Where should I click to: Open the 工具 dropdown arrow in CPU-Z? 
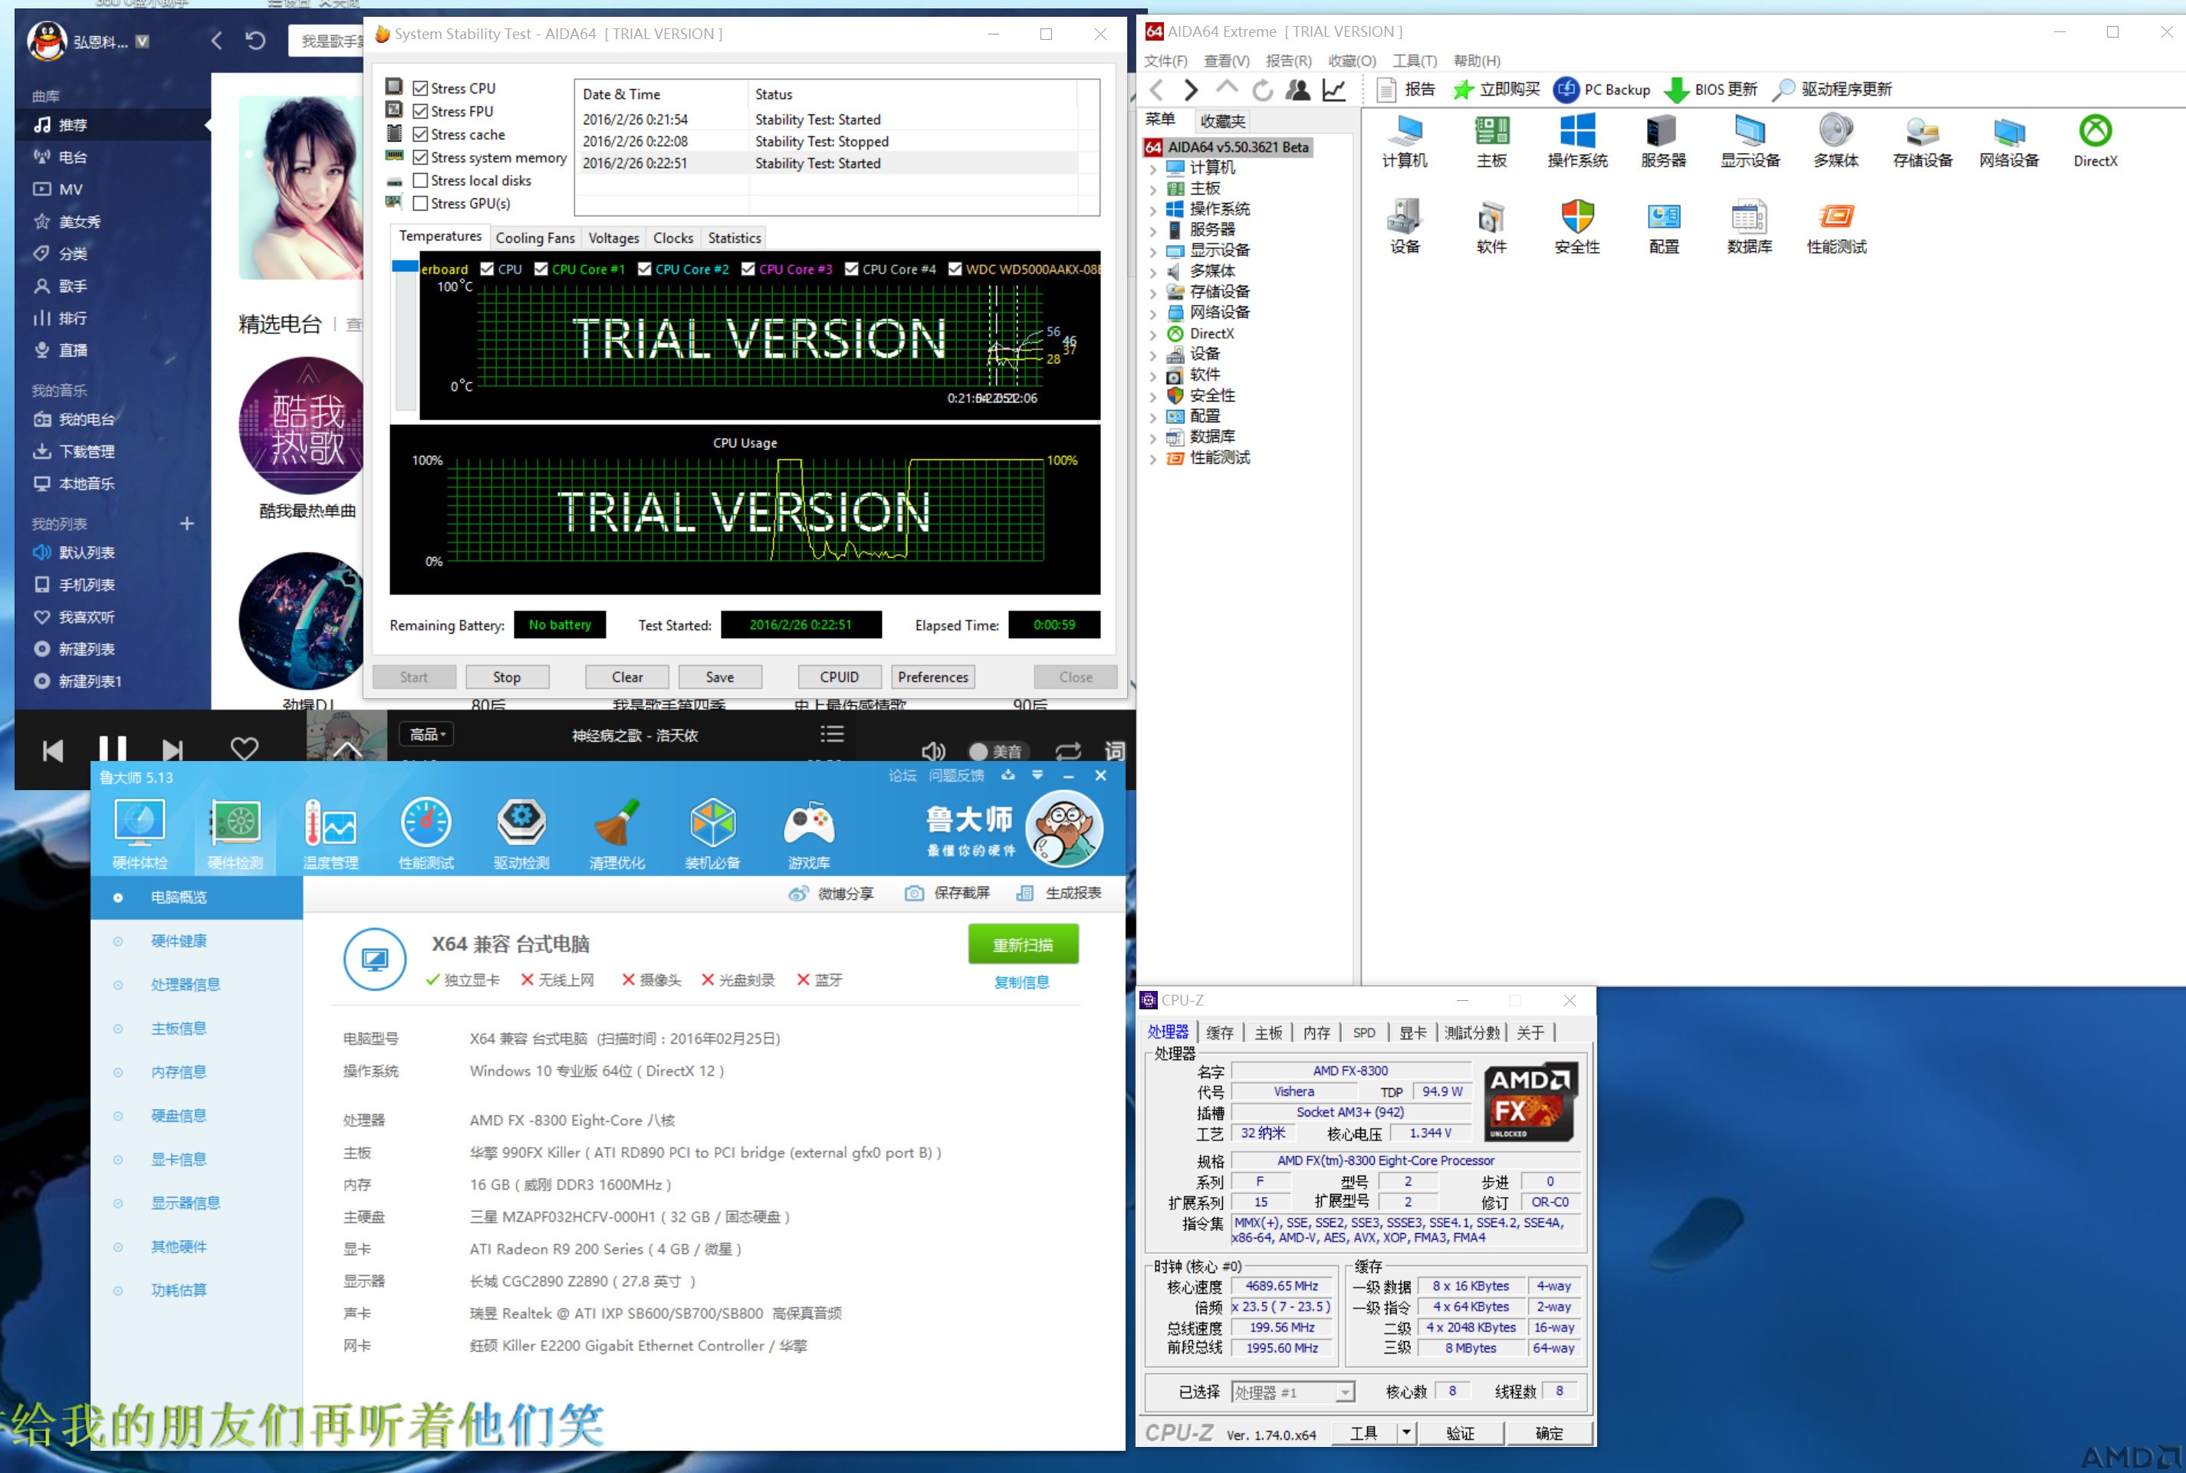coord(1406,1432)
